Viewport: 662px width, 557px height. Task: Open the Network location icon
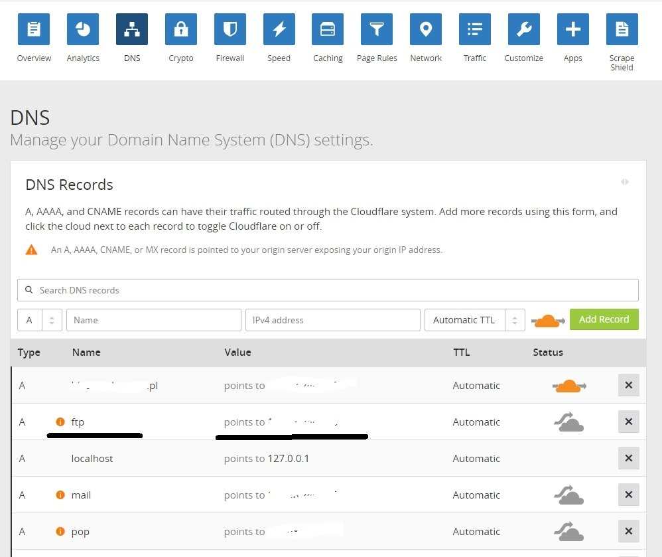pos(426,29)
